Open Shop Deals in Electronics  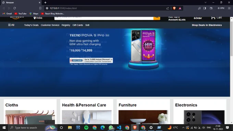pyautogui.click(x=207, y=25)
